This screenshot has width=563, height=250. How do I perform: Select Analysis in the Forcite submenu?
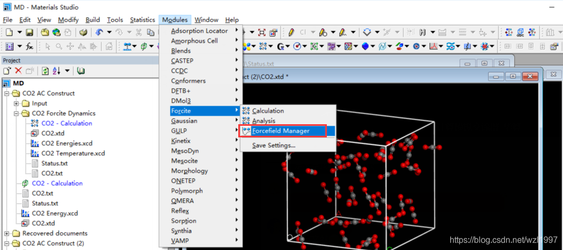[x=288, y=121]
